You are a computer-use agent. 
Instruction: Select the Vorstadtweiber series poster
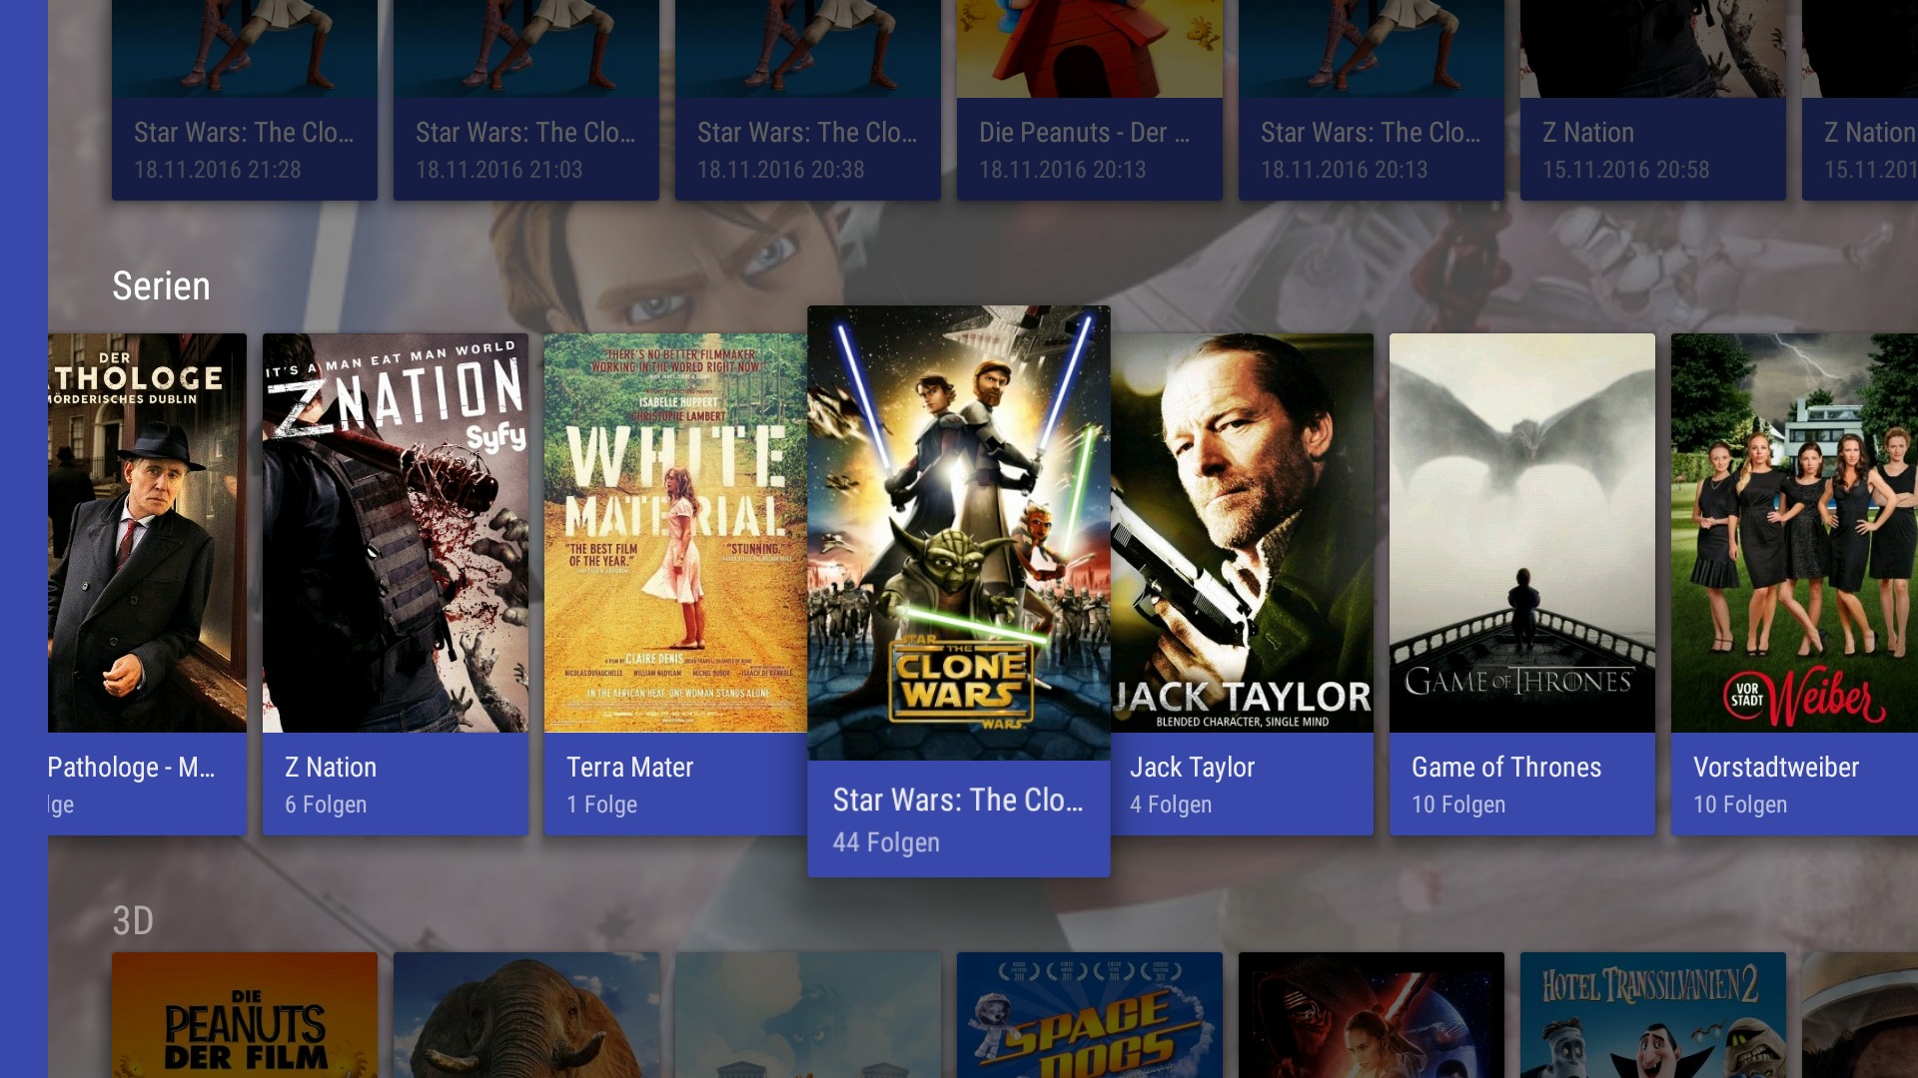coord(1793,534)
